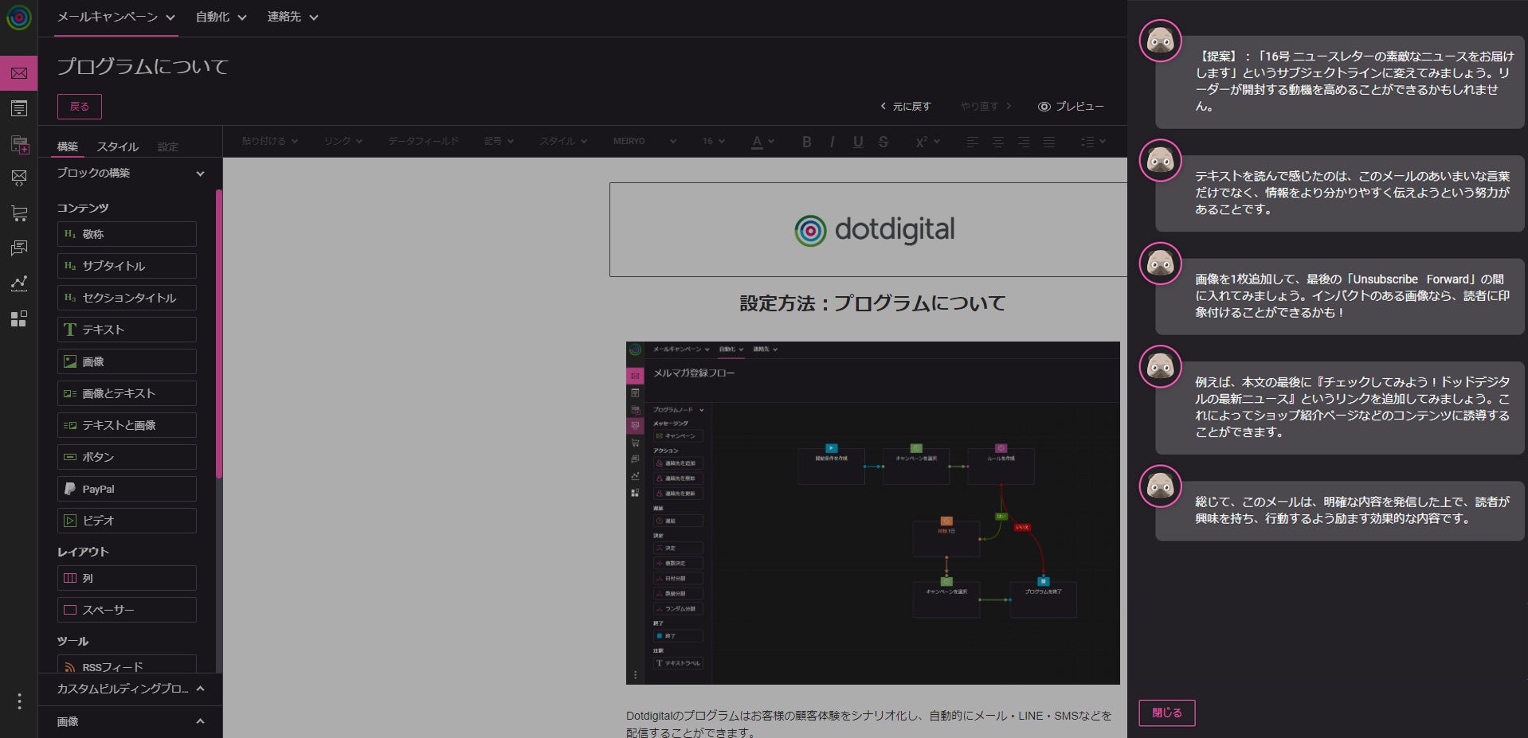Click やり直す redo
Viewport: 1528px width, 738px height.
986,106
